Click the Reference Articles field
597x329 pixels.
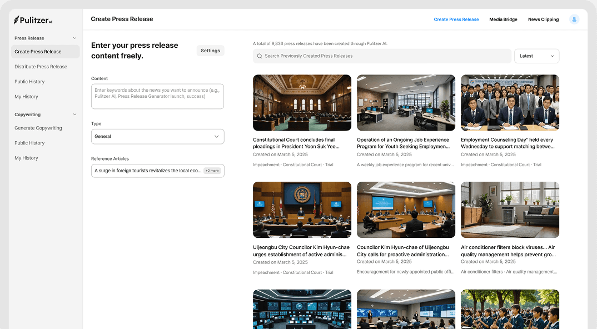158,171
